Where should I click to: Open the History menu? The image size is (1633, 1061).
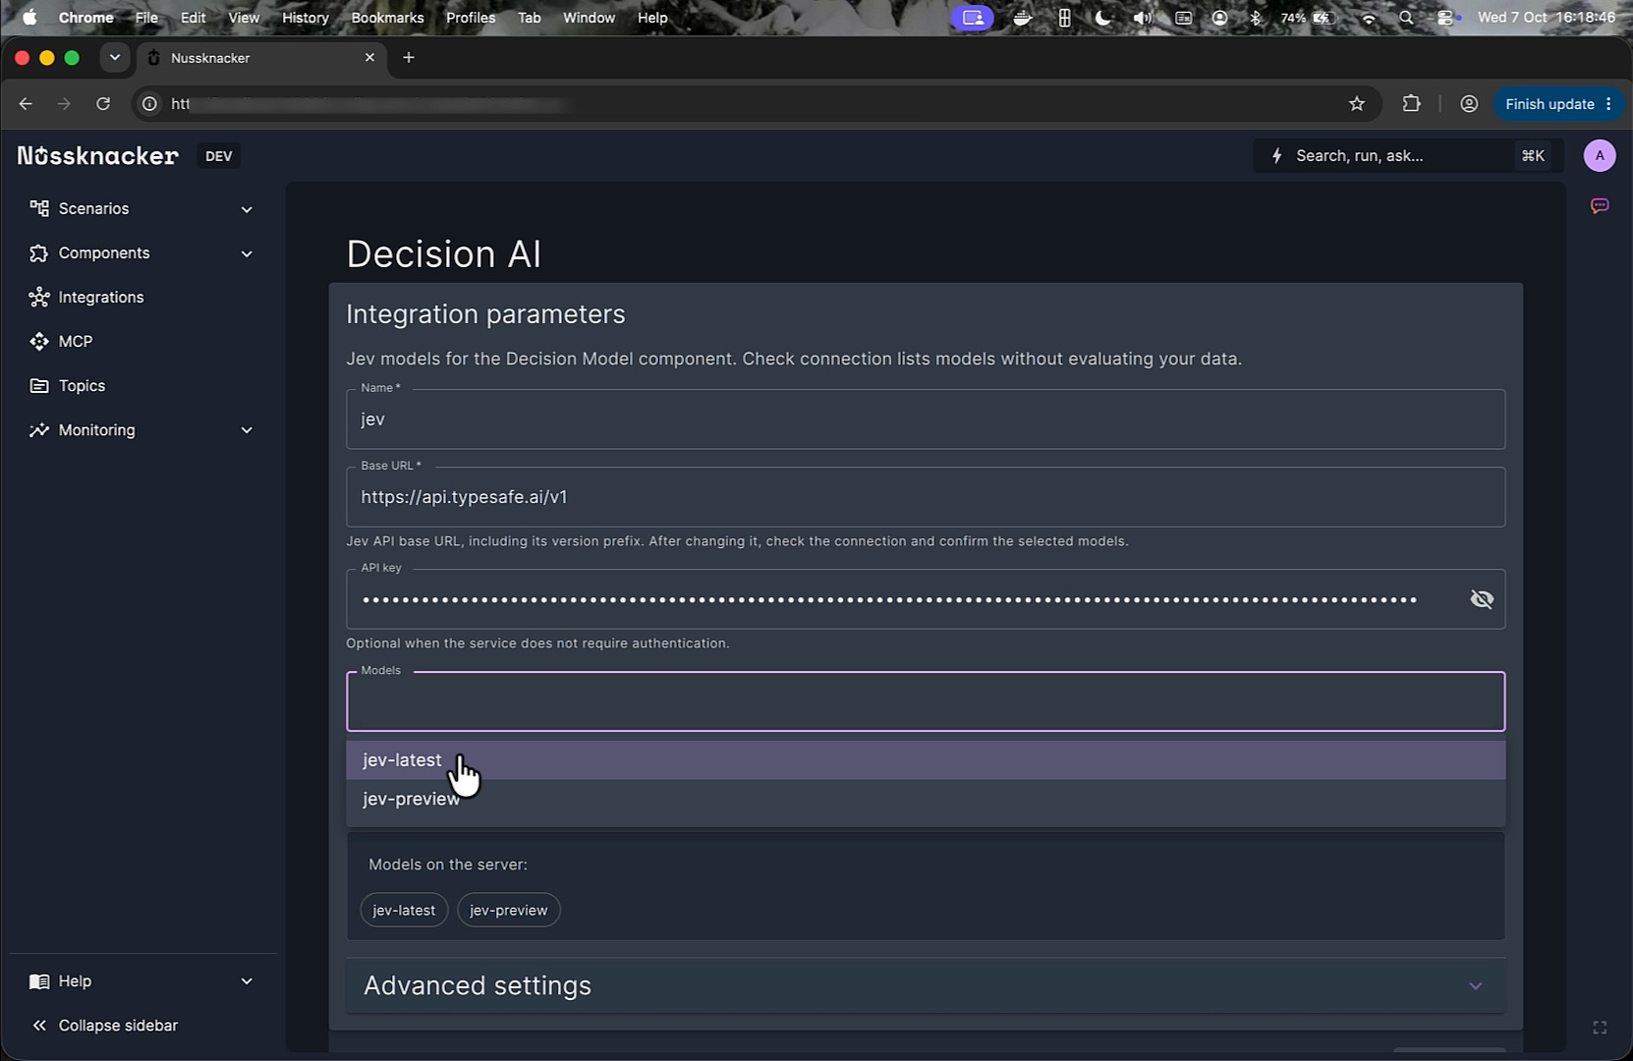(x=306, y=18)
